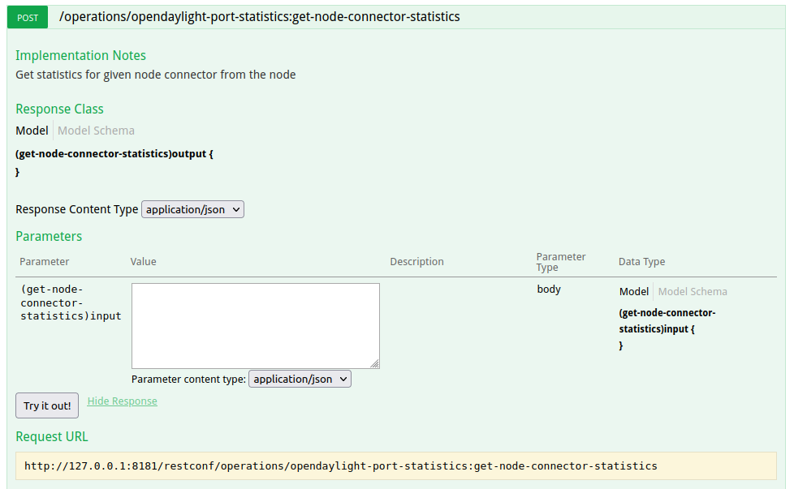This screenshot has width=794, height=489.
Task: Click the Description column header
Action: (x=416, y=262)
